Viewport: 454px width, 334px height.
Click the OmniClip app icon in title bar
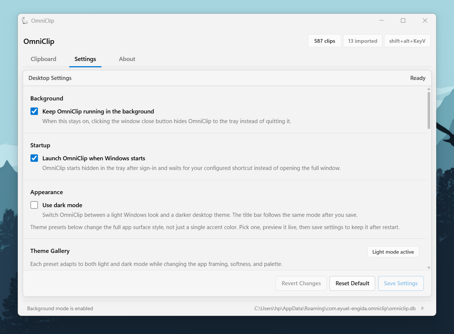25,20
